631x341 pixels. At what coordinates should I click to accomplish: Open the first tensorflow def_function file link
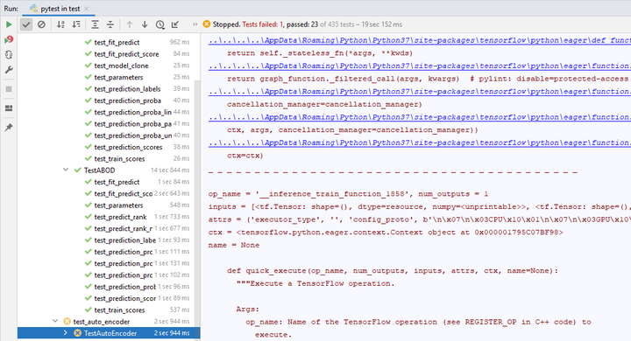(x=419, y=40)
